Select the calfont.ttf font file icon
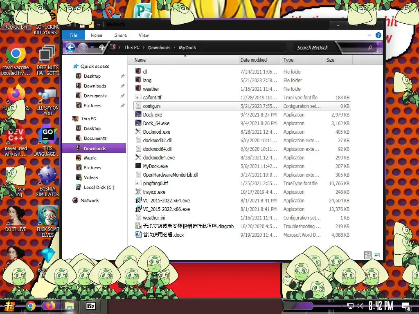Image resolution: width=419 pixels, height=314 pixels. point(138,97)
